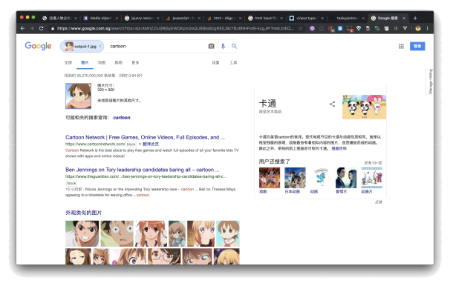450x286 pixels.
Task: Open the 工具 search tools
Action: tap(233, 63)
